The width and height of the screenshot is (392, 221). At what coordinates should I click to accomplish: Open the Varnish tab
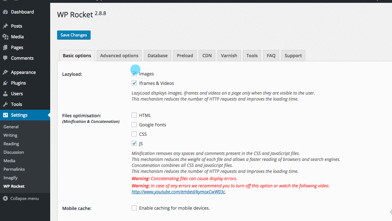click(229, 56)
